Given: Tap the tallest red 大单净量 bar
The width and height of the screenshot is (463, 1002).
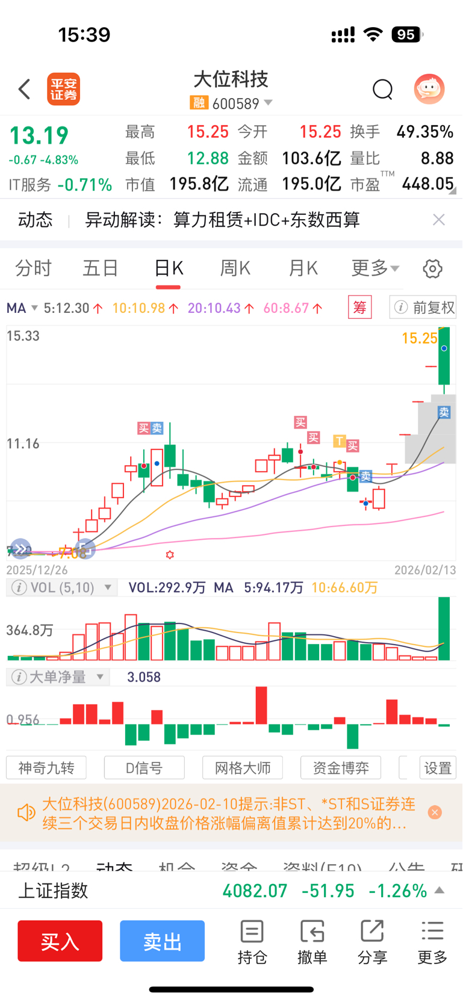Looking at the screenshot, I should click(261, 705).
